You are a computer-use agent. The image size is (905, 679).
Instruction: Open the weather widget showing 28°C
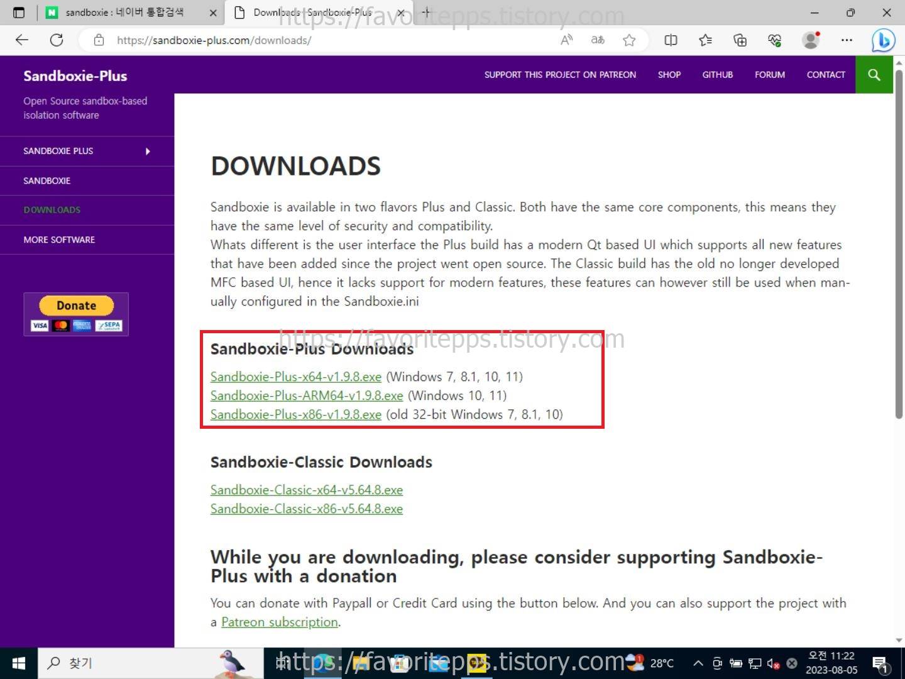tap(650, 663)
